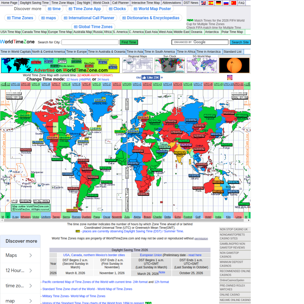The width and height of the screenshot is (304, 304).
Task: Open the Standard List tab
Action: click(232, 52)
